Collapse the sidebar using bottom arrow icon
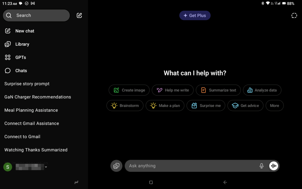302x189 pixels. point(76,183)
